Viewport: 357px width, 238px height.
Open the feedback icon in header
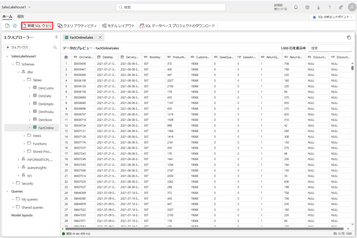point(341,7)
